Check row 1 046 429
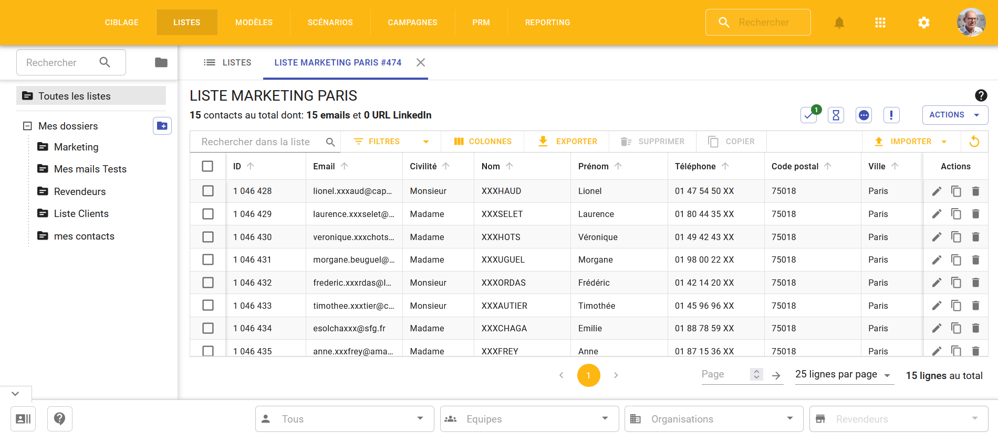The height and width of the screenshot is (433, 998). pyautogui.click(x=208, y=214)
